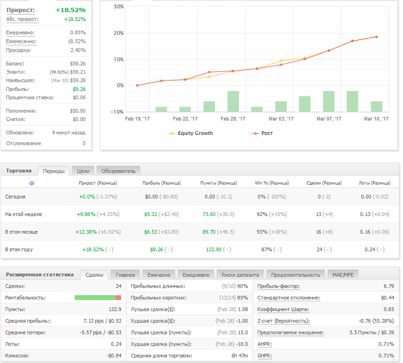Click the first chart point at Feb 19
Image resolution: width=403 pixels, height=363 pixels.
coord(137,85)
